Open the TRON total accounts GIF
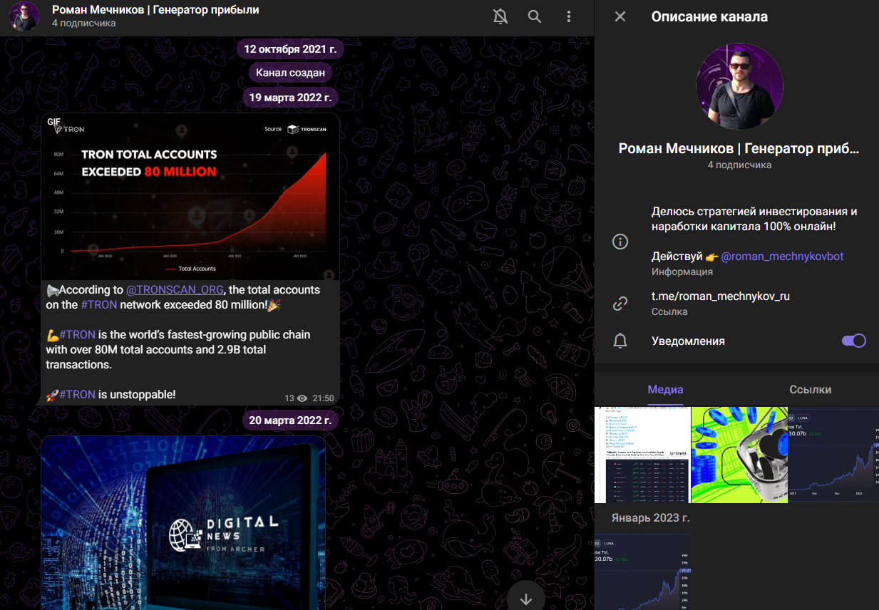This screenshot has width=879, height=610. [190, 197]
